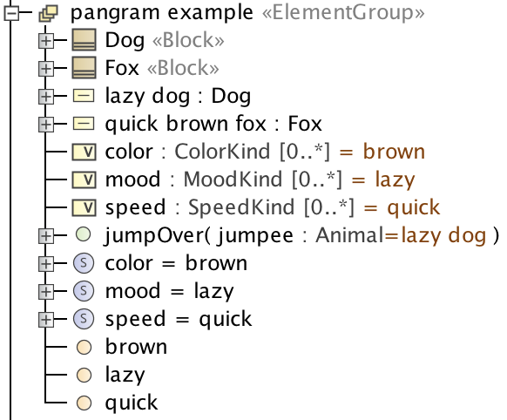The image size is (507, 420).
Task: Expand the color = brown slot node
Action: (x=46, y=264)
